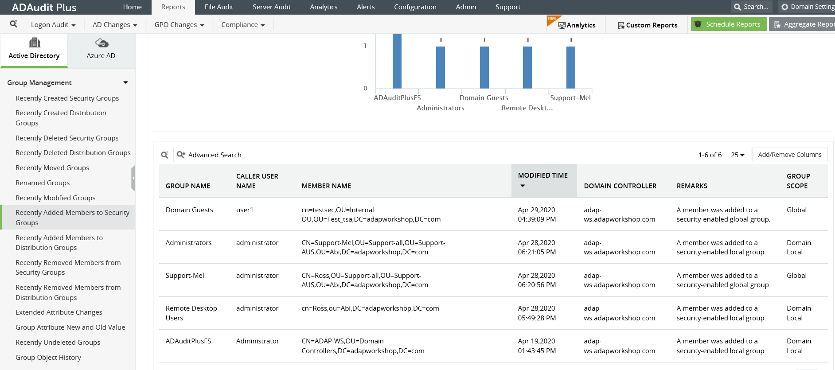Open Recently Modified Groups report
Image resolution: width=835 pixels, height=370 pixels.
point(55,198)
